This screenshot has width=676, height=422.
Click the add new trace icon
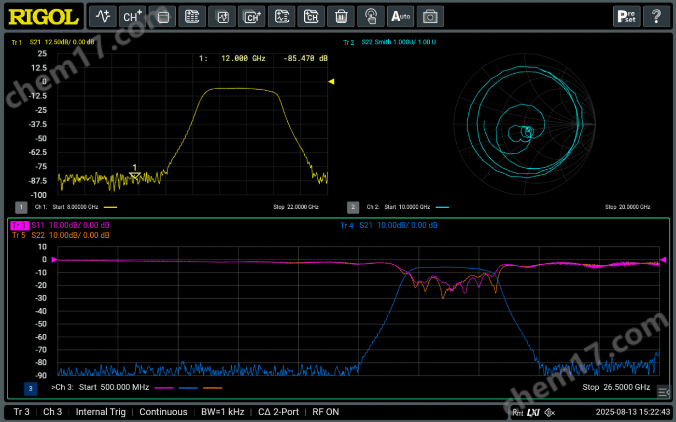pyautogui.click(x=103, y=16)
